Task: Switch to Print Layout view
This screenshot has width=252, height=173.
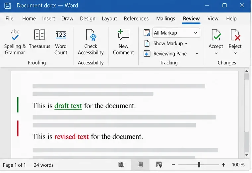Action: pyautogui.click(x=140, y=164)
